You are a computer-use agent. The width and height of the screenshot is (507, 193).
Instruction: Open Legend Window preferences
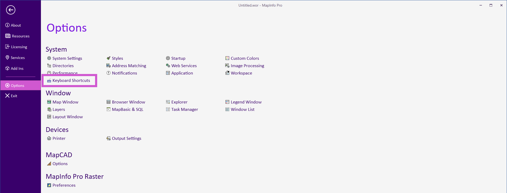click(246, 102)
